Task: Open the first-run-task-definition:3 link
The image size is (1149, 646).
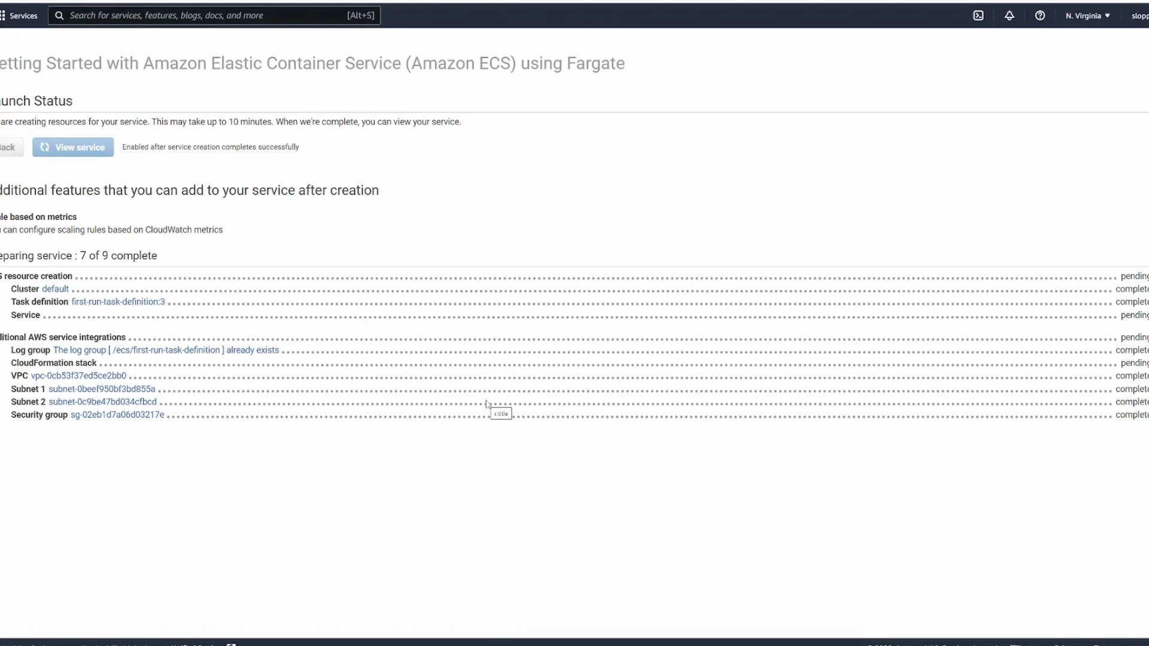Action: 117,301
